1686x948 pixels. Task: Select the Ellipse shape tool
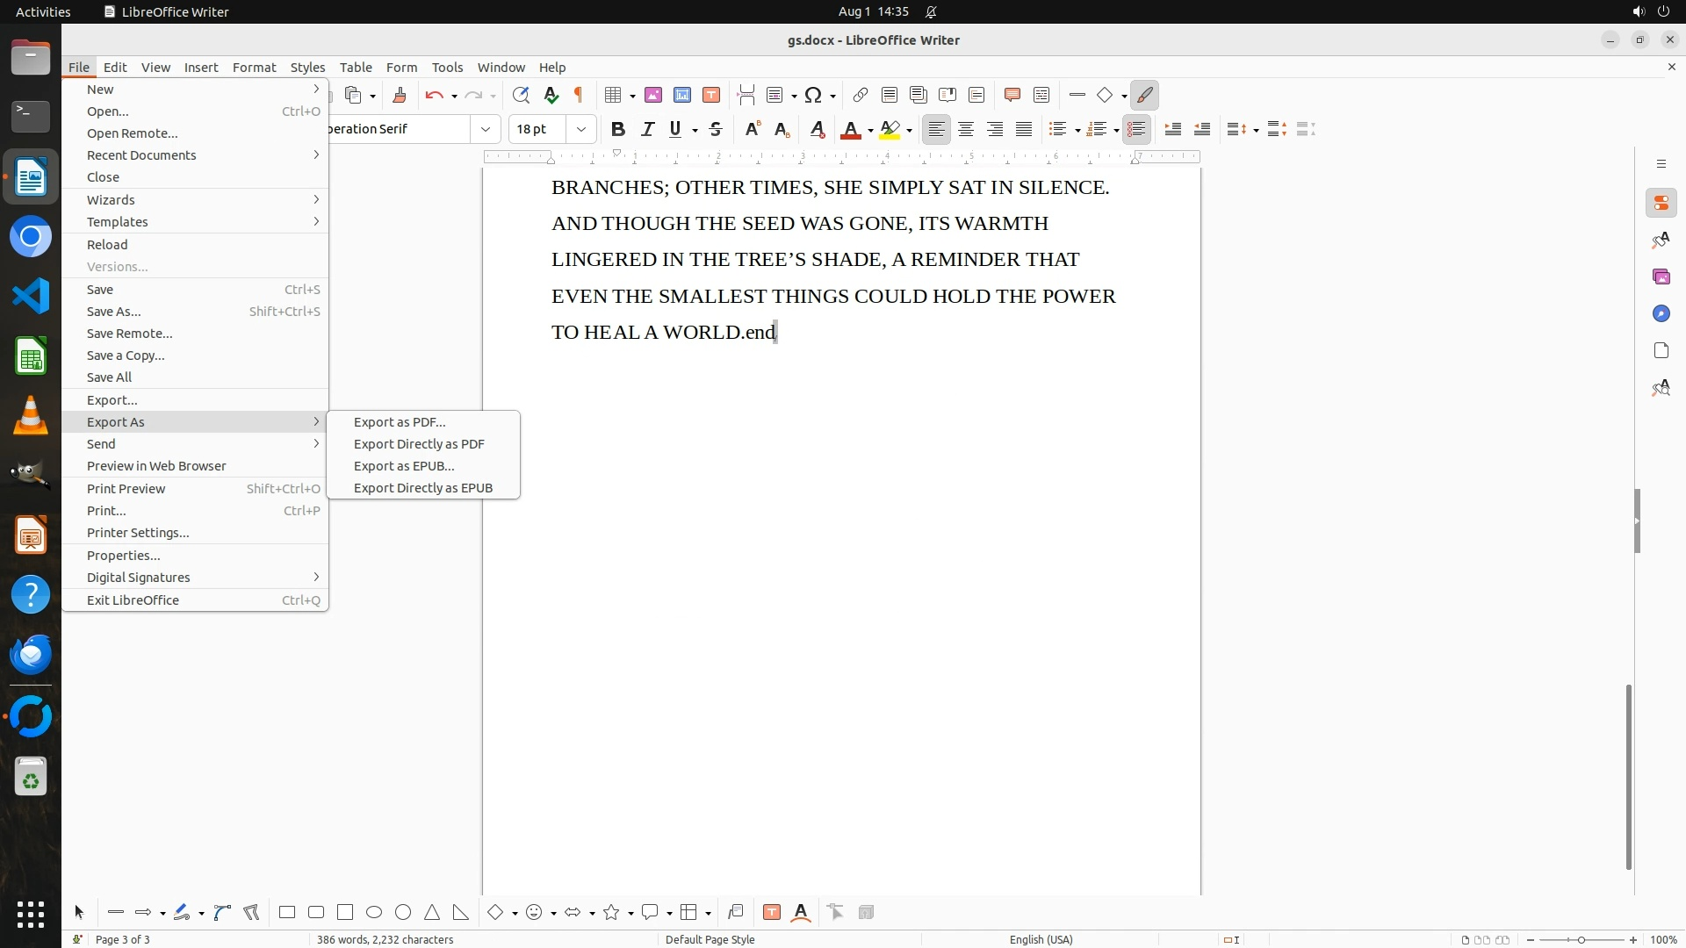[374, 912]
